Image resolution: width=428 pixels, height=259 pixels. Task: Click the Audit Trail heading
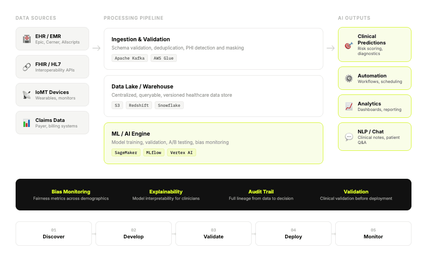click(x=261, y=192)
